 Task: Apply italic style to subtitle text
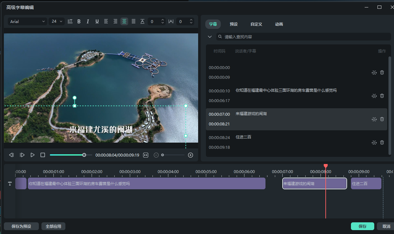88,21
